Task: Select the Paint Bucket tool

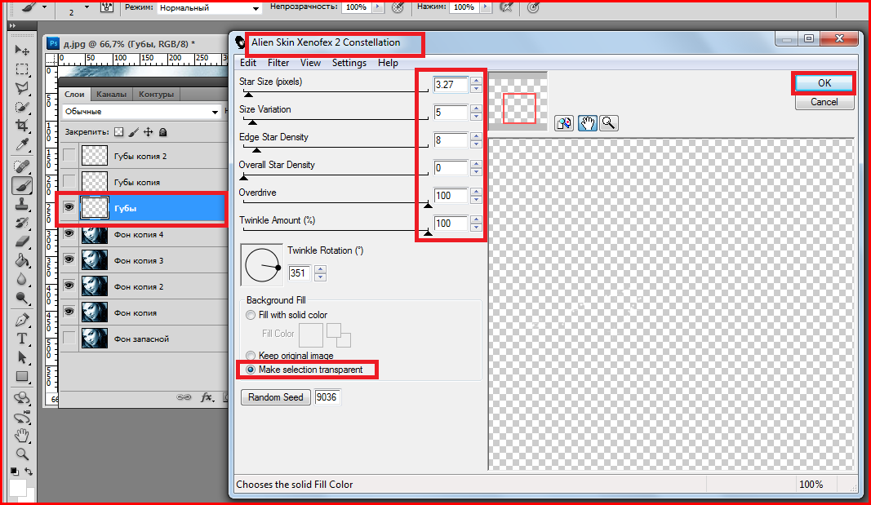Action: coord(22,260)
